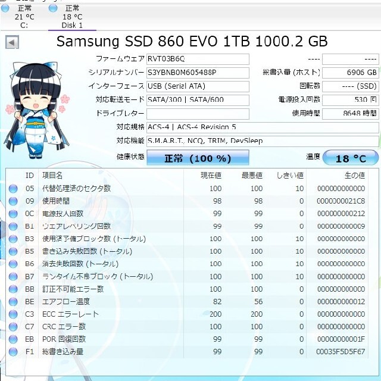Click raw value 00000000001F
This screenshot has height=381, width=381.
341,339
